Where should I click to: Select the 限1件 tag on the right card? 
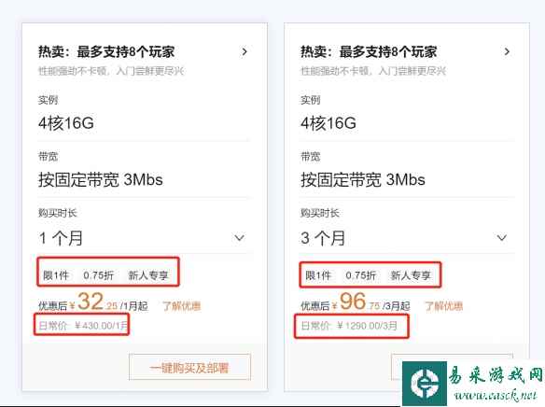coord(318,275)
